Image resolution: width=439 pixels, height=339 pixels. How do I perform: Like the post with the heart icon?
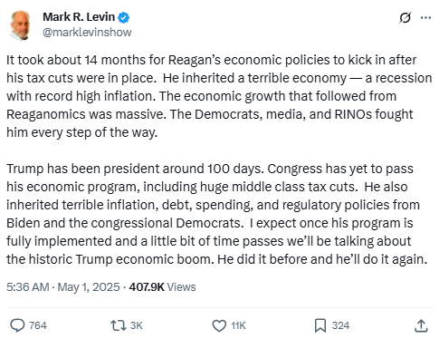coord(219,325)
